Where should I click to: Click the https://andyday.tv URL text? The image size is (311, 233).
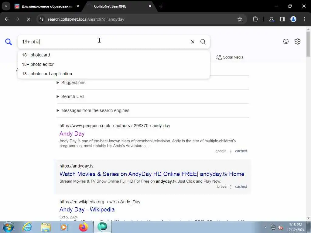pyautogui.click(x=76, y=166)
